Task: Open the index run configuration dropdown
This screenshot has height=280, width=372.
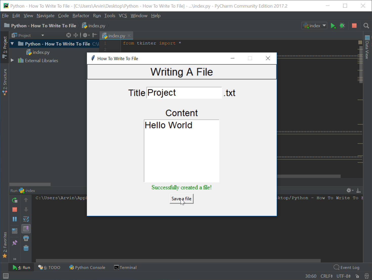Action: [314, 26]
